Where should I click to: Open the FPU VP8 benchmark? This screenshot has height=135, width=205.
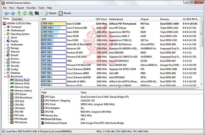[19, 112]
